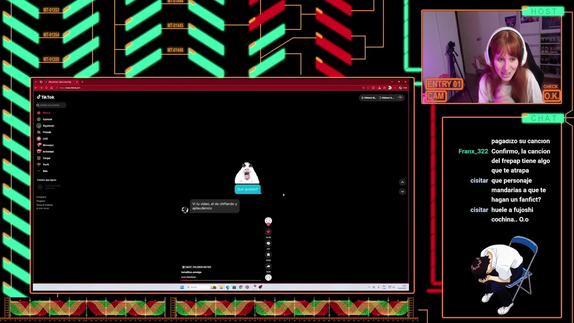
Task: Go to the previous video with up arrow
Action: pyautogui.click(x=402, y=182)
